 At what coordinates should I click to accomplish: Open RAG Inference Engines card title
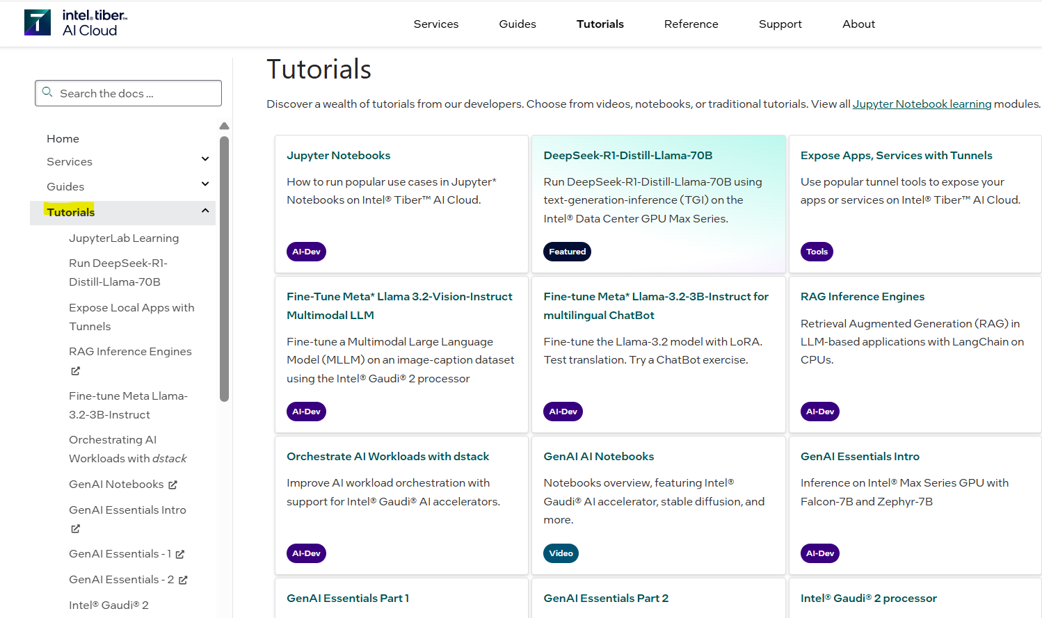click(863, 296)
